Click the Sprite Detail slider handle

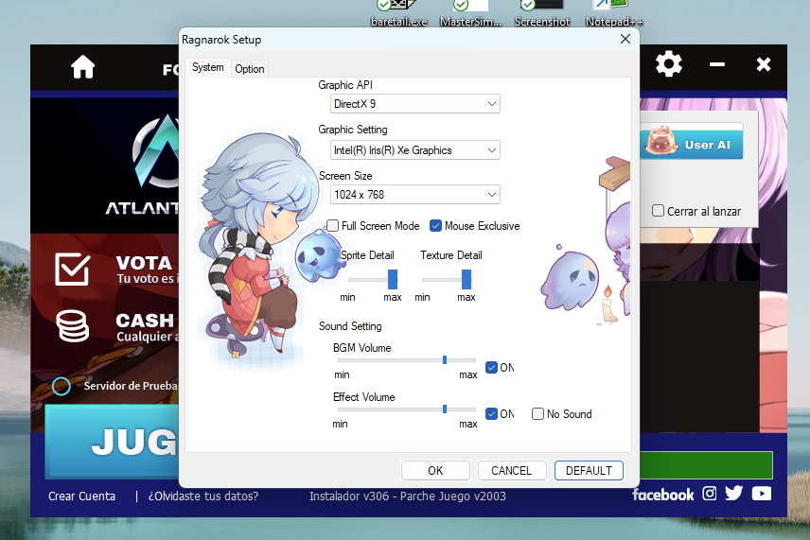(393, 279)
